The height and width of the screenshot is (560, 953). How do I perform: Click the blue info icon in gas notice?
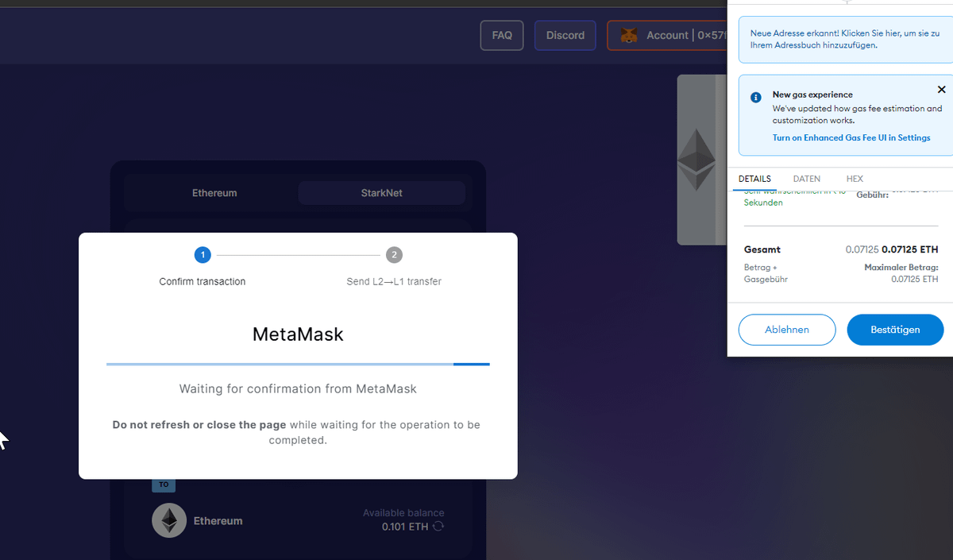click(x=756, y=97)
